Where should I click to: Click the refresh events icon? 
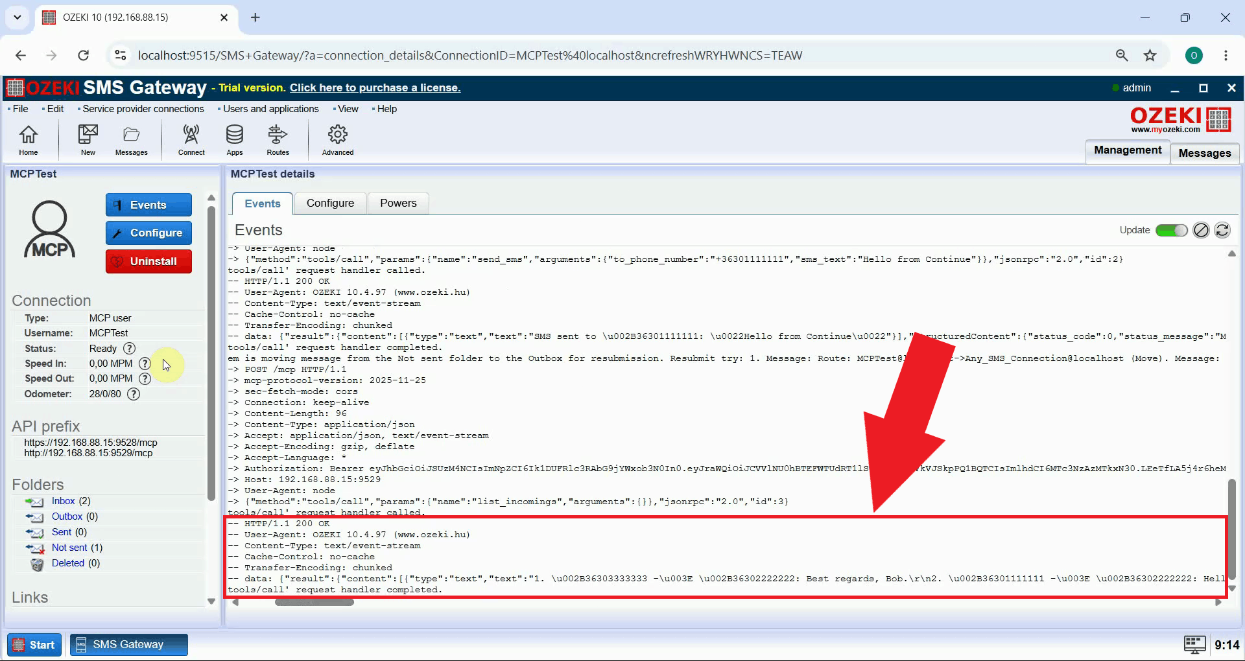pos(1222,230)
